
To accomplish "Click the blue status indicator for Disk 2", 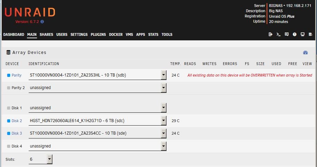I will click(8, 121).
